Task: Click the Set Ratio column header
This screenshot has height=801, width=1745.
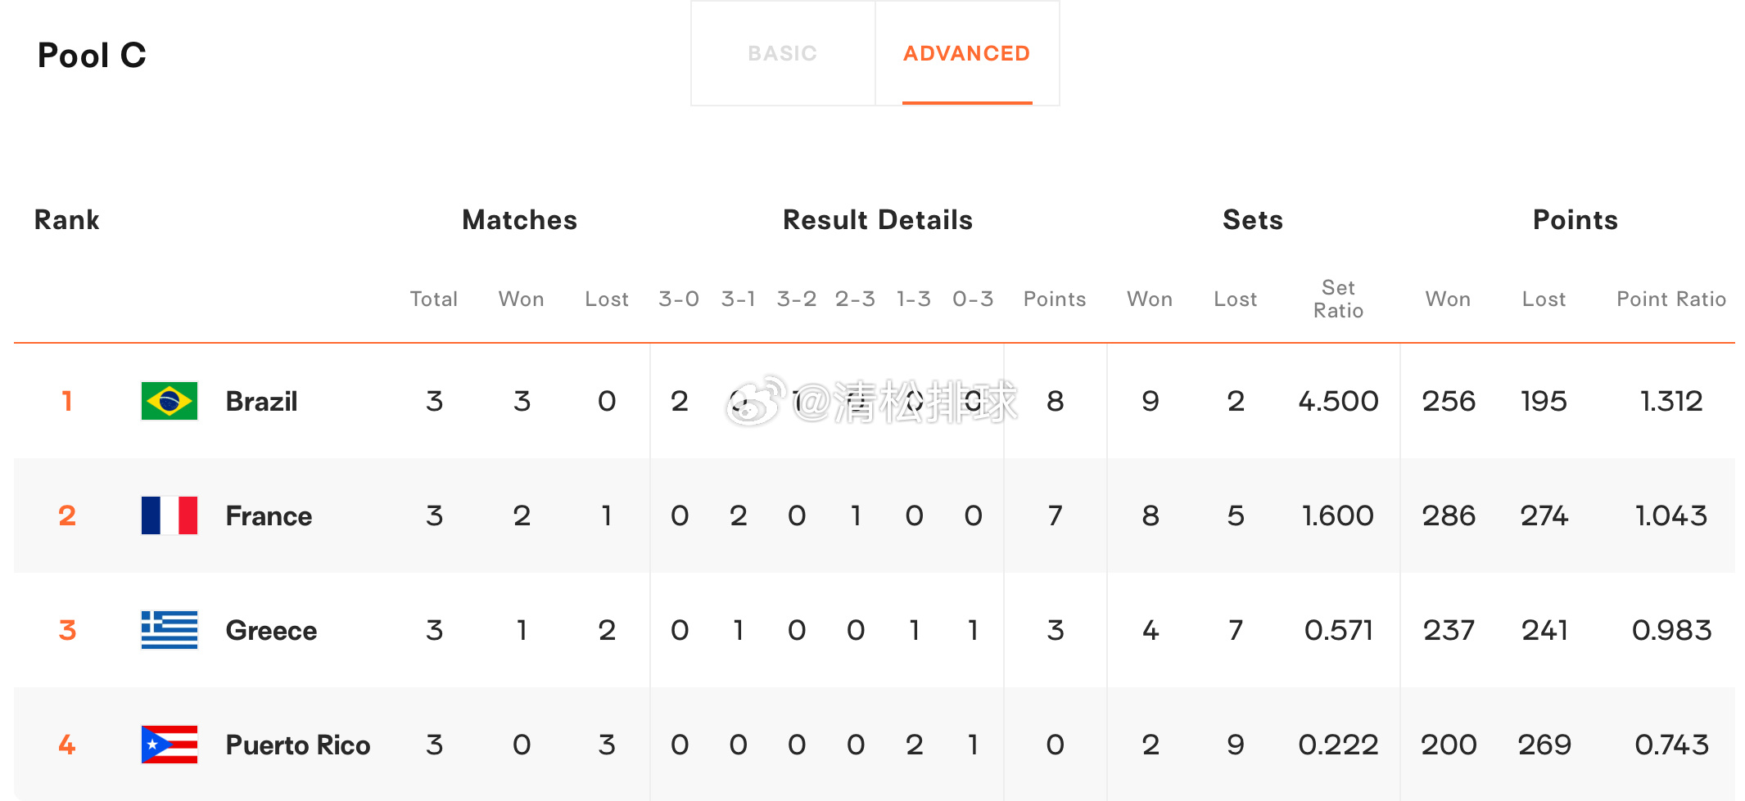Action: [x=1339, y=299]
